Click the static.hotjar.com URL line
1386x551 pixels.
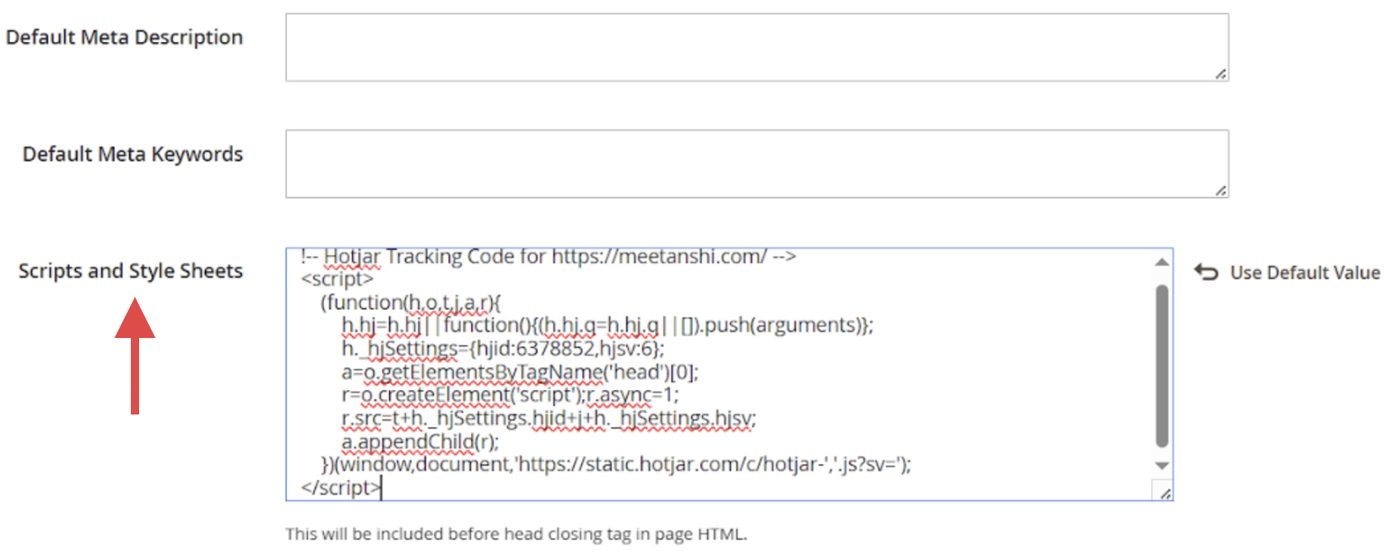[616, 465]
